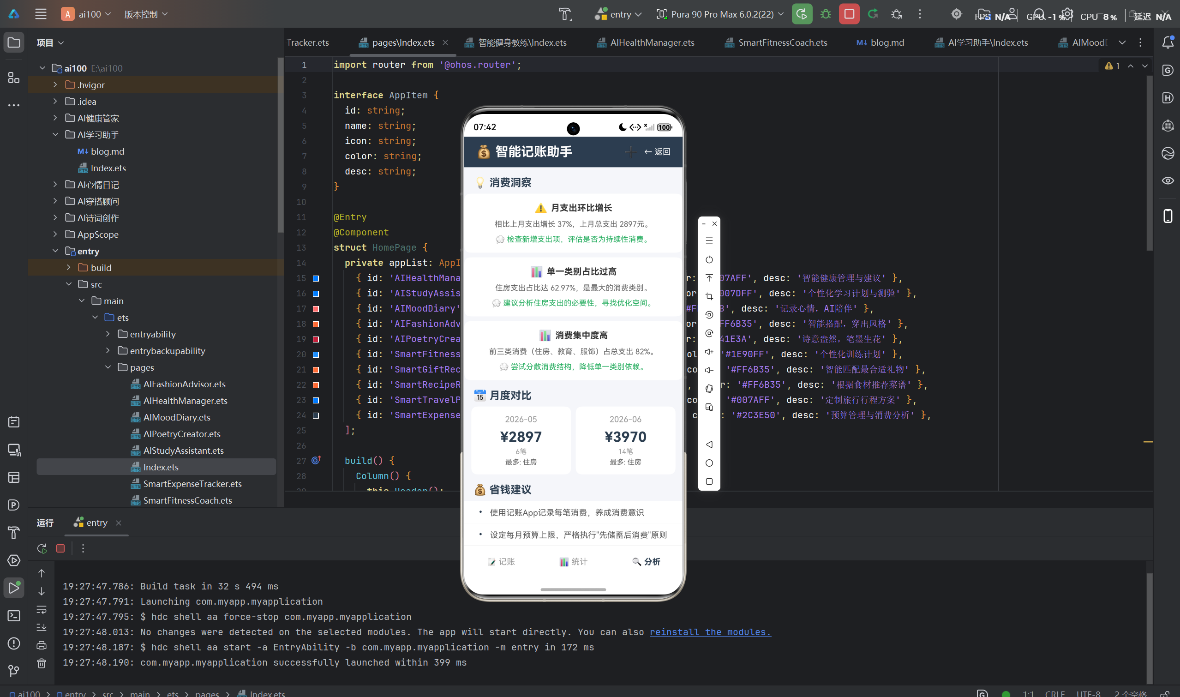
Task: Click the reinstall the modules link
Action: click(x=710, y=632)
